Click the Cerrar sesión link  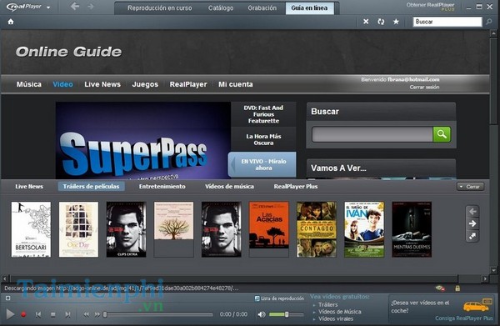[x=424, y=87]
